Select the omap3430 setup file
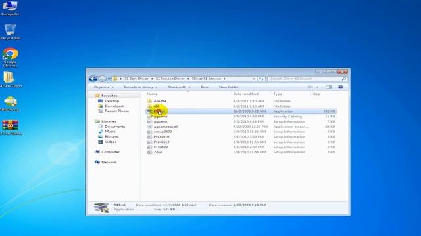421x236 pixels. (x=162, y=132)
